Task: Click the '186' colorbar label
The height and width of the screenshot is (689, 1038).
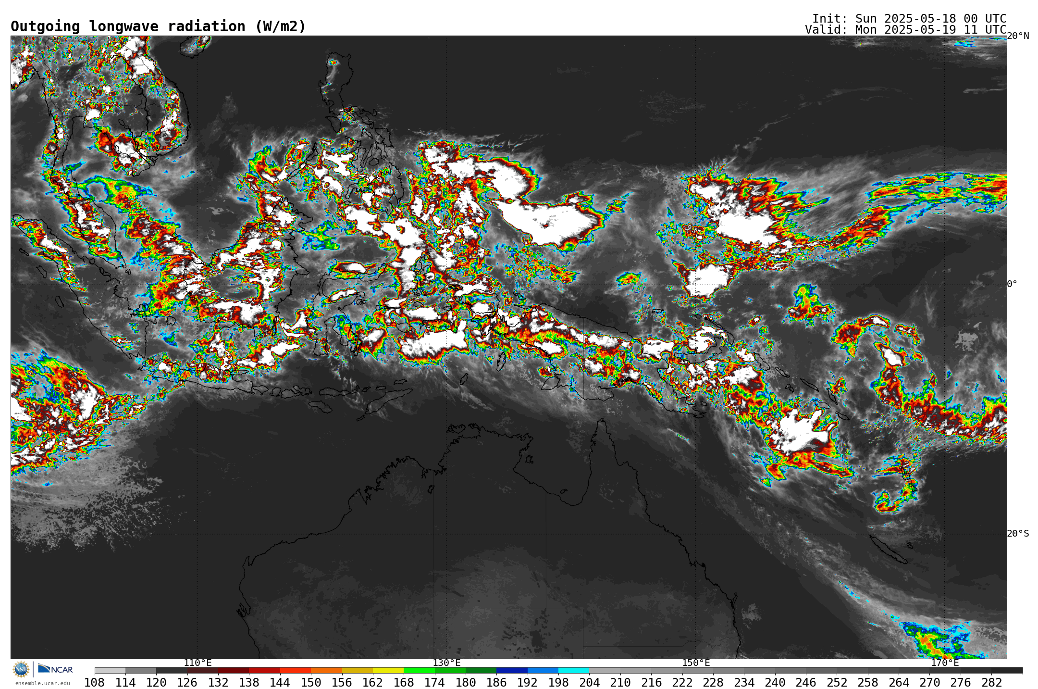Action: pyautogui.click(x=496, y=682)
